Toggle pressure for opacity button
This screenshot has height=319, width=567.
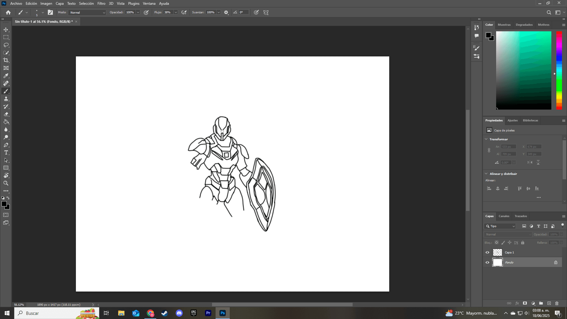[146, 12]
